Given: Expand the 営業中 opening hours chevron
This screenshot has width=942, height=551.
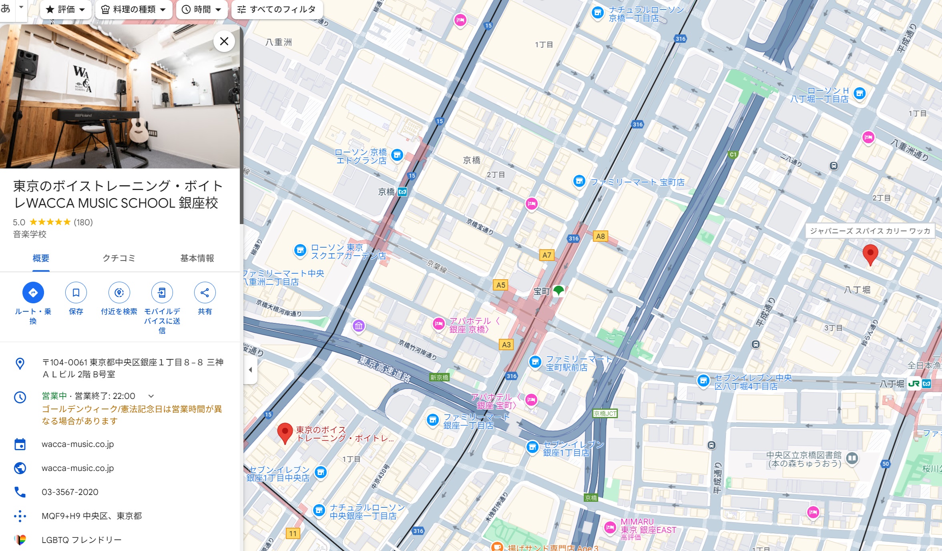Looking at the screenshot, I should (151, 396).
